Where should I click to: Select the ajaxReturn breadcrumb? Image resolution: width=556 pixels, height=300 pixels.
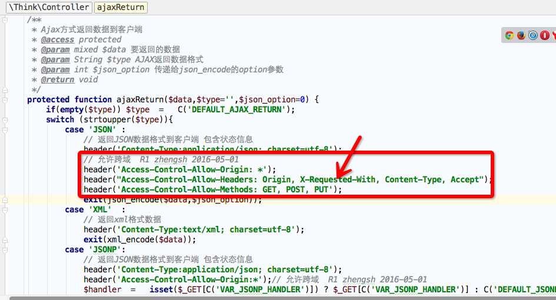tap(121, 7)
